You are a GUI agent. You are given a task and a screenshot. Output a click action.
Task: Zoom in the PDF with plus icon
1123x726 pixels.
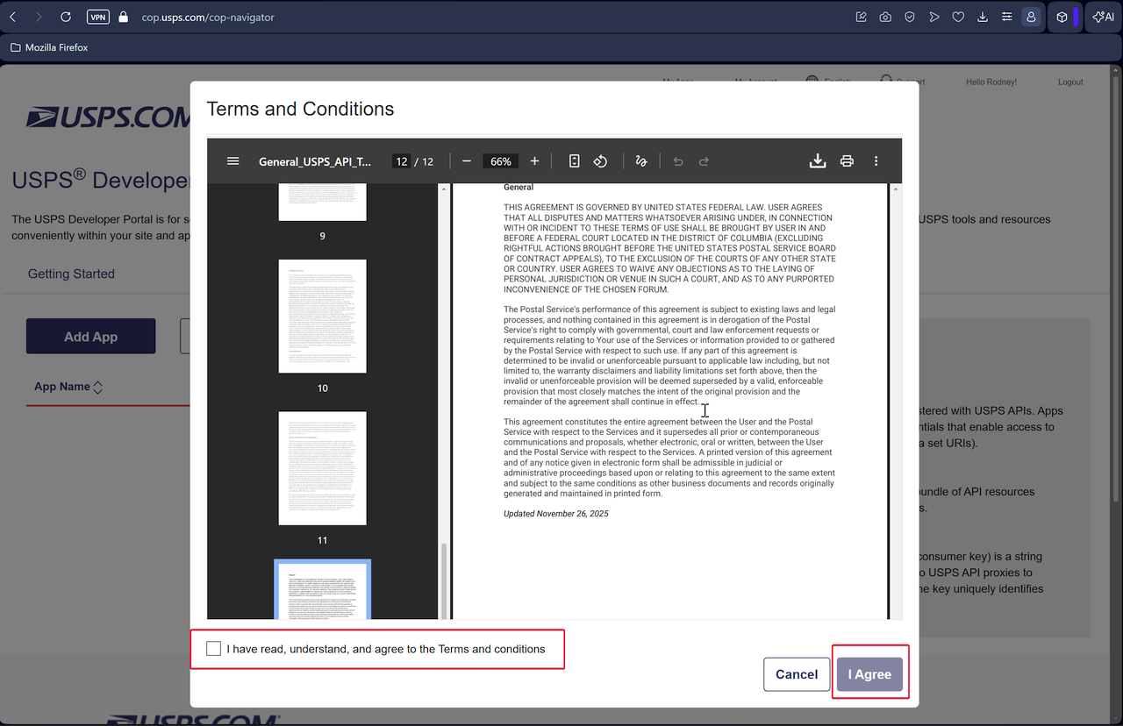534,161
